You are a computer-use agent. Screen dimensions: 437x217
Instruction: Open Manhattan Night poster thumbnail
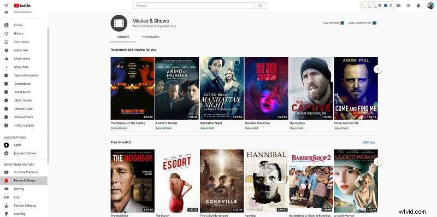tap(222, 88)
